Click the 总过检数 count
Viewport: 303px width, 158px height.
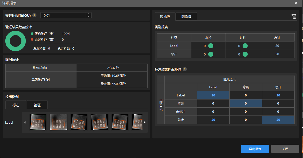73,48
